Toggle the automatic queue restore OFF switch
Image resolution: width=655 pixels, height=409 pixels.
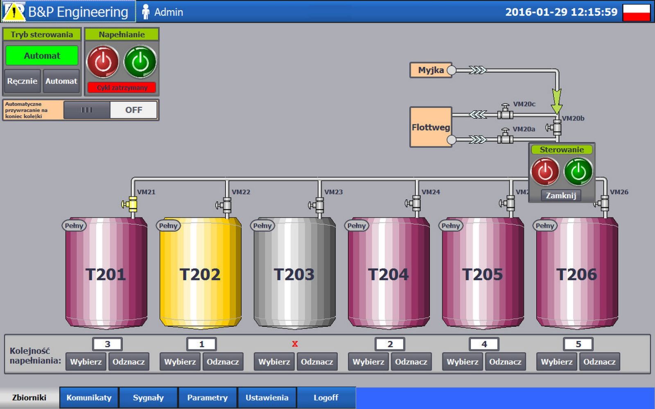click(x=111, y=110)
